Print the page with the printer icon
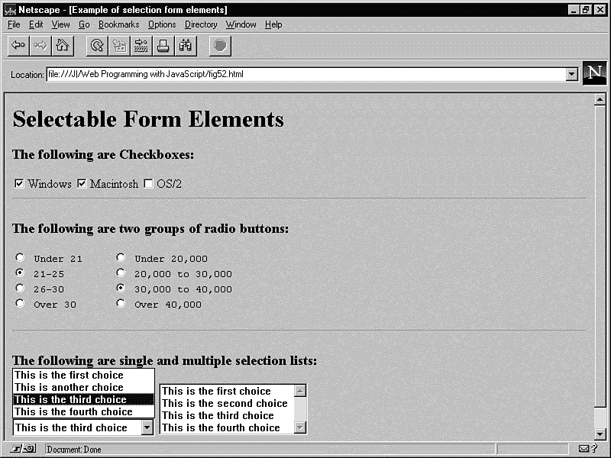This screenshot has height=458, width=611. [x=163, y=46]
